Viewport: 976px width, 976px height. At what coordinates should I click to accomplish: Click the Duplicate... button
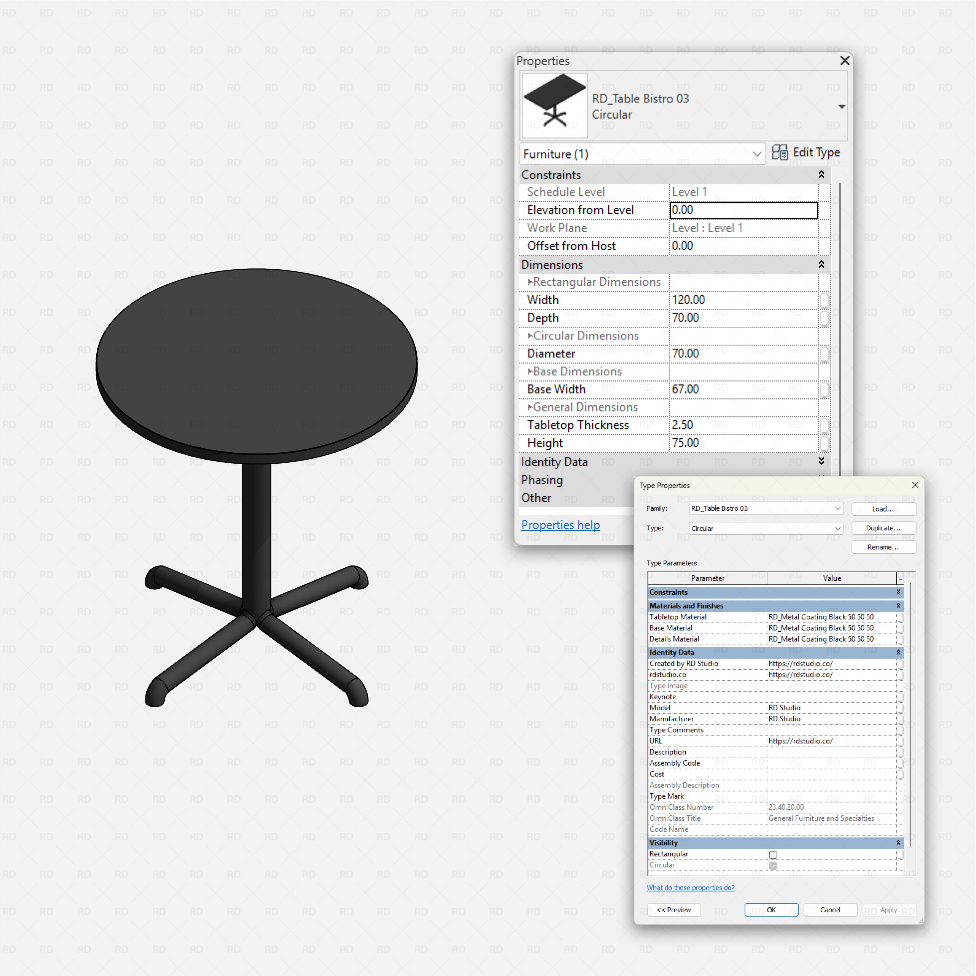tap(883, 528)
